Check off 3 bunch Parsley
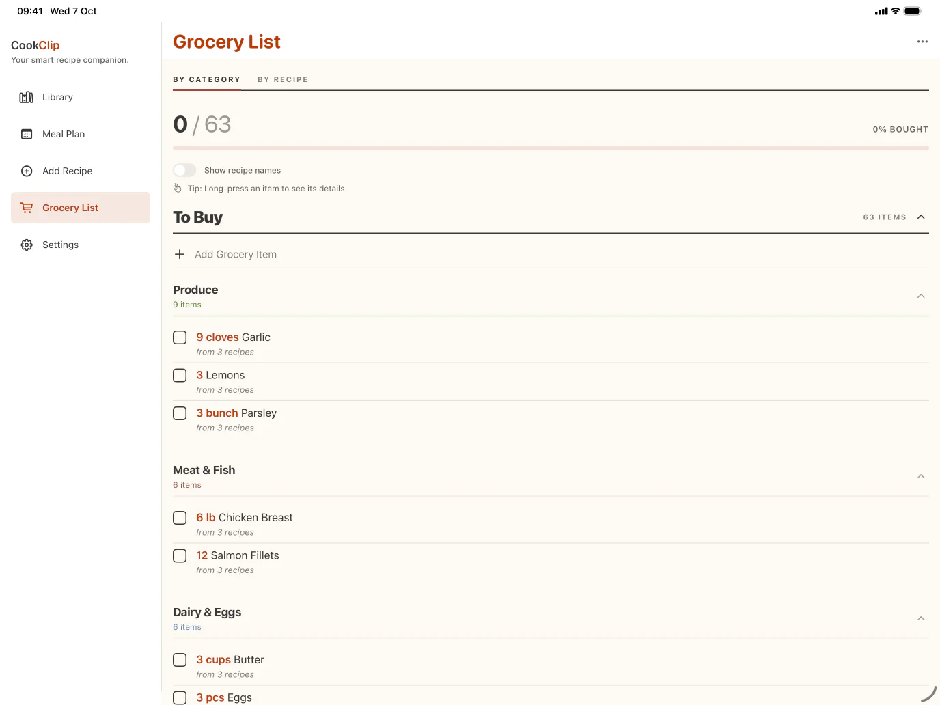The height and width of the screenshot is (705, 940). pyautogui.click(x=180, y=413)
